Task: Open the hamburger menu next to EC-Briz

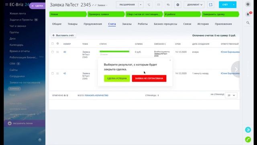Action: (x=6, y=4)
